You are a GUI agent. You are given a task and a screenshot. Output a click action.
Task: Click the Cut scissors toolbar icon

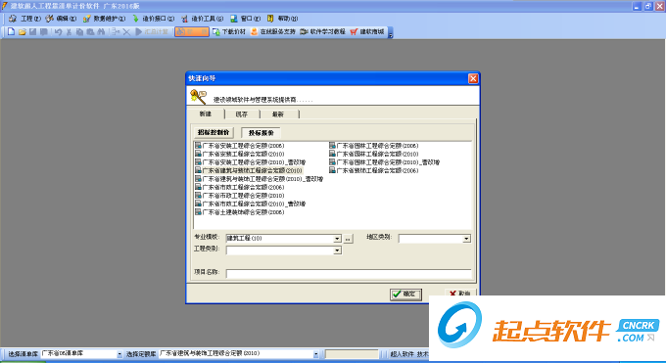tap(69, 31)
